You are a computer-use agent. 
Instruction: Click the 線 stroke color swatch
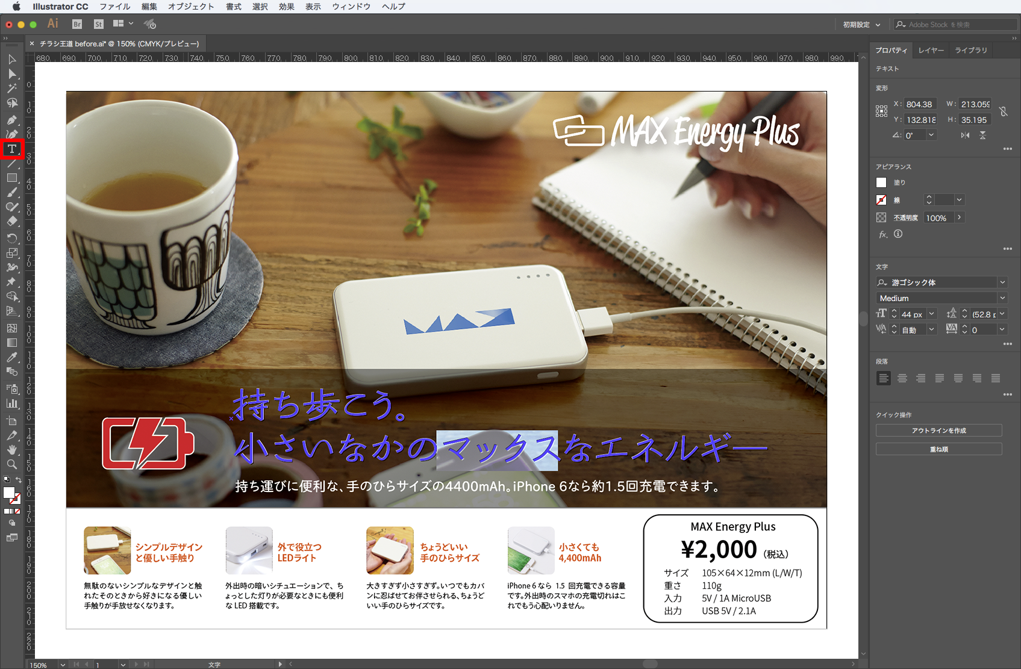881,200
